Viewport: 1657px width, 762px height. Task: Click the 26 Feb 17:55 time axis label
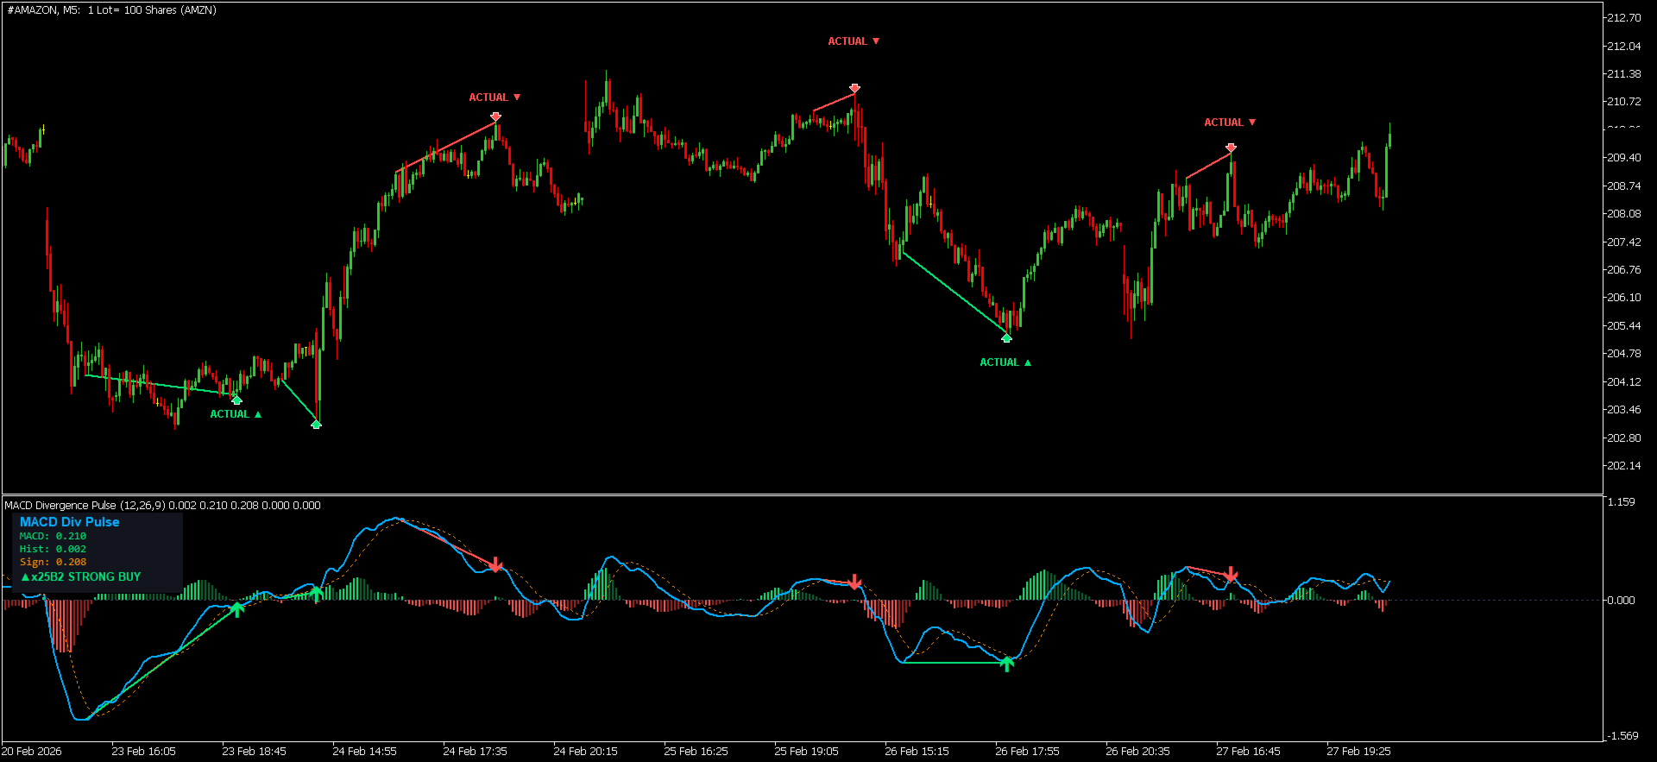point(1027,752)
